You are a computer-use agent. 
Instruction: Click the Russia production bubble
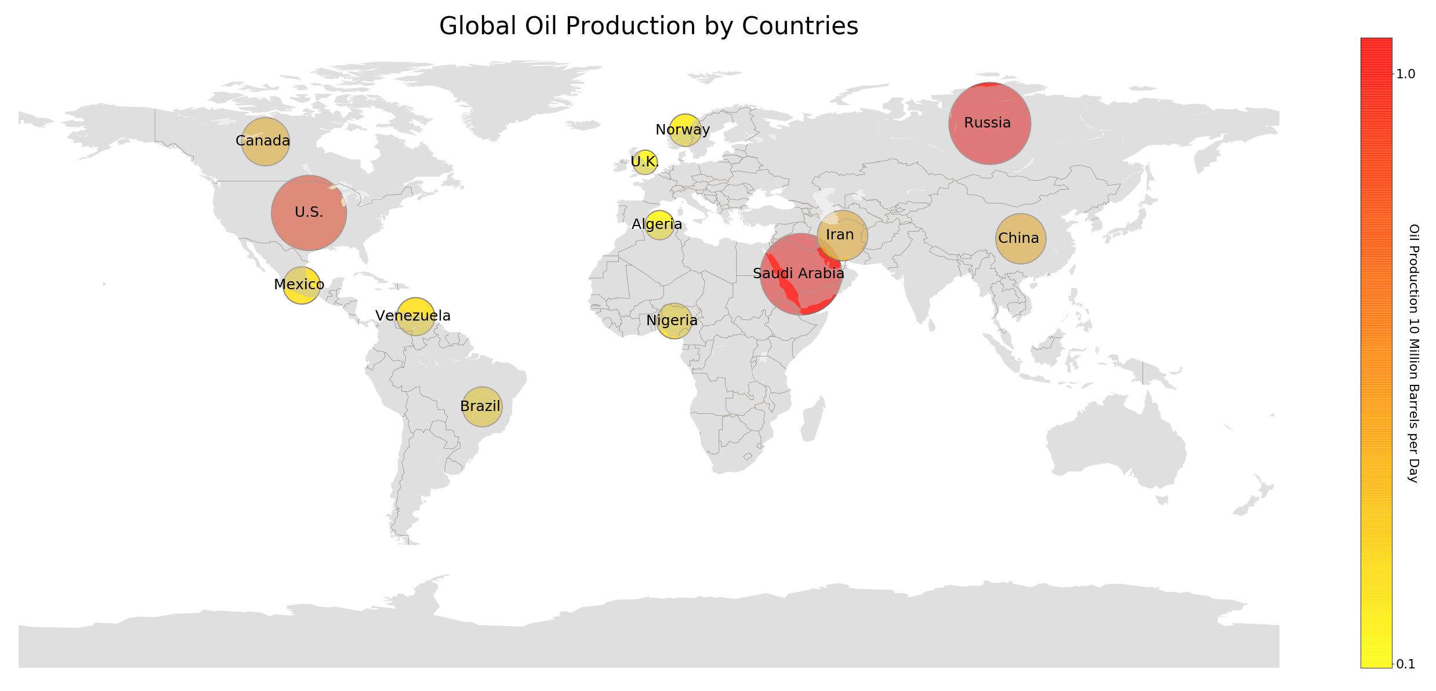pos(989,123)
